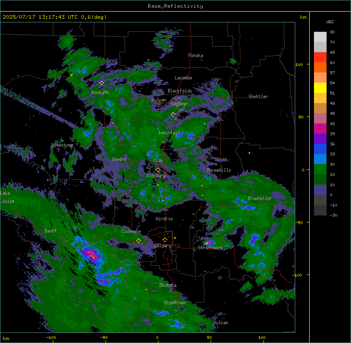Viewport: 351px width, 343px height.
Task: Click the Banff label
Action: pos(50,231)
